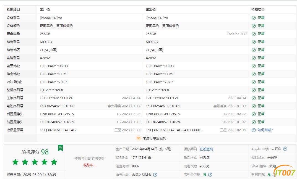Click the 报告日期 2025-05-29 14:58:35 text
Screen dimensions: 297x179
point(31,175)
